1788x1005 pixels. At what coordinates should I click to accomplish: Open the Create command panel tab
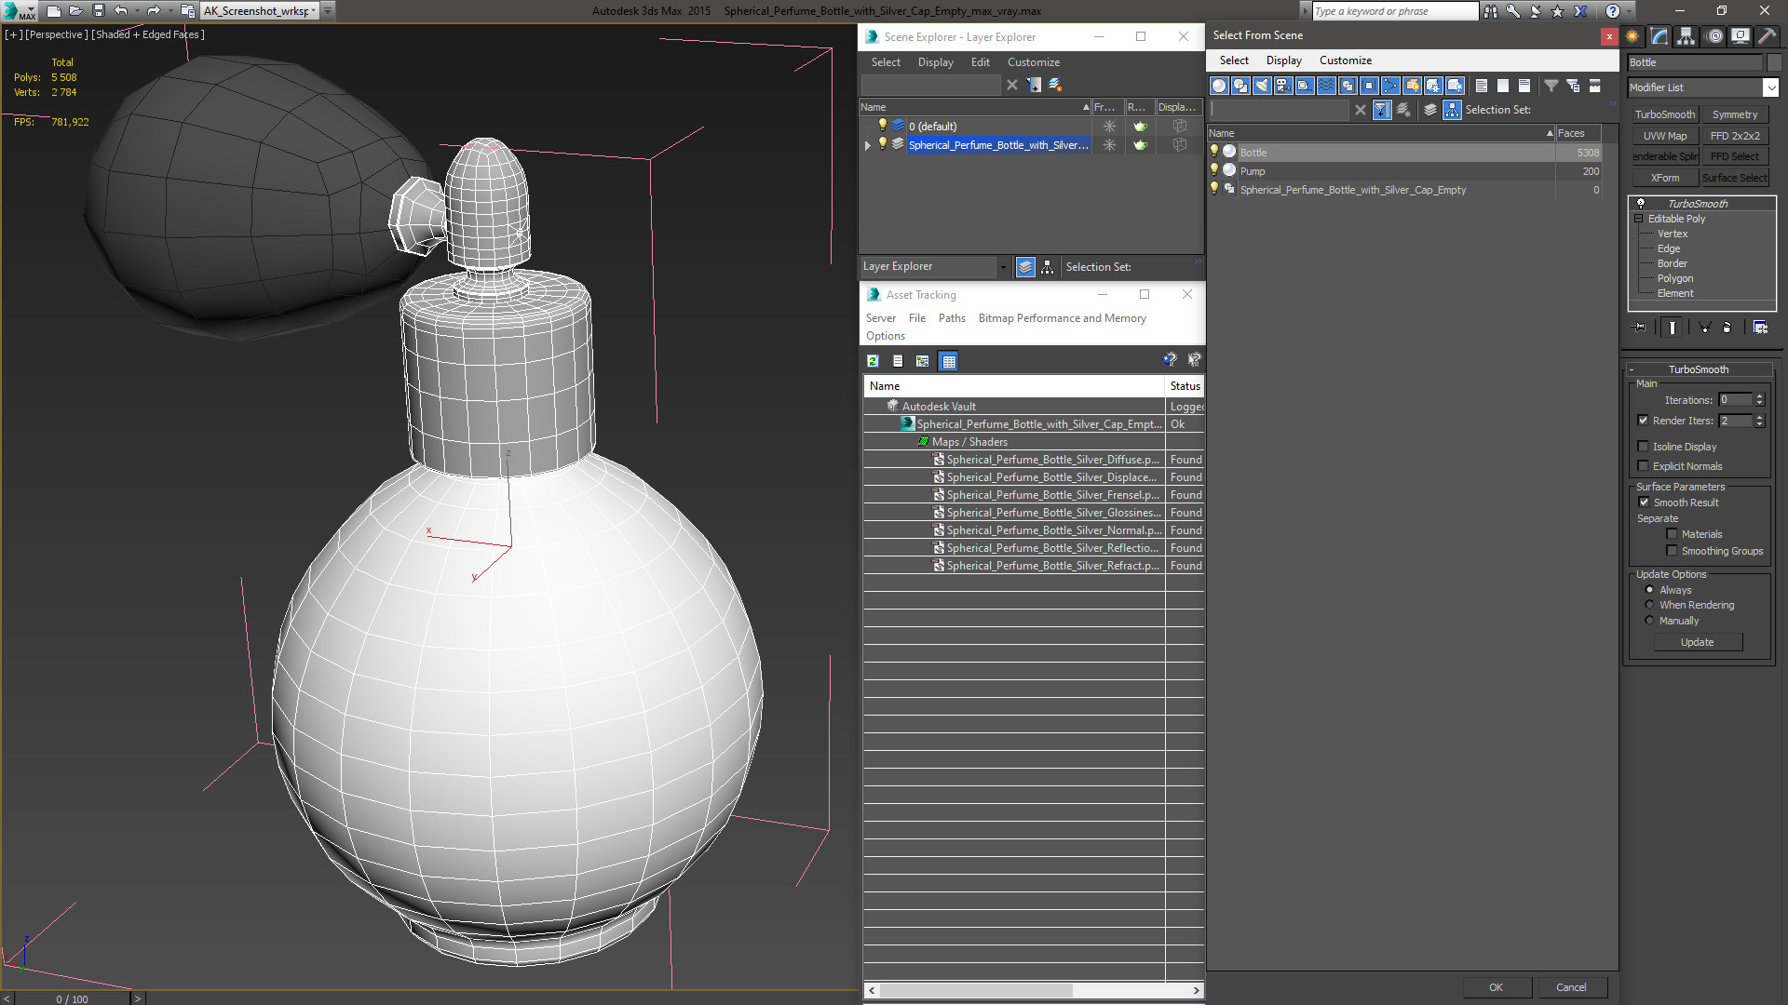tap(1632, 36)
